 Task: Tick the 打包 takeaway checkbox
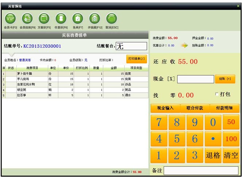pos(217,94)
